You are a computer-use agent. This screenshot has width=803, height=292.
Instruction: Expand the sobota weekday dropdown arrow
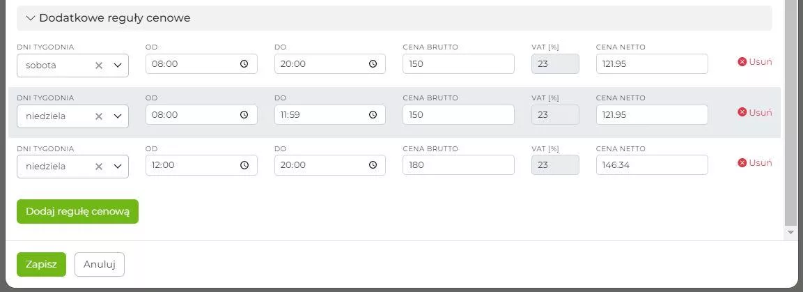pos(118,65)
